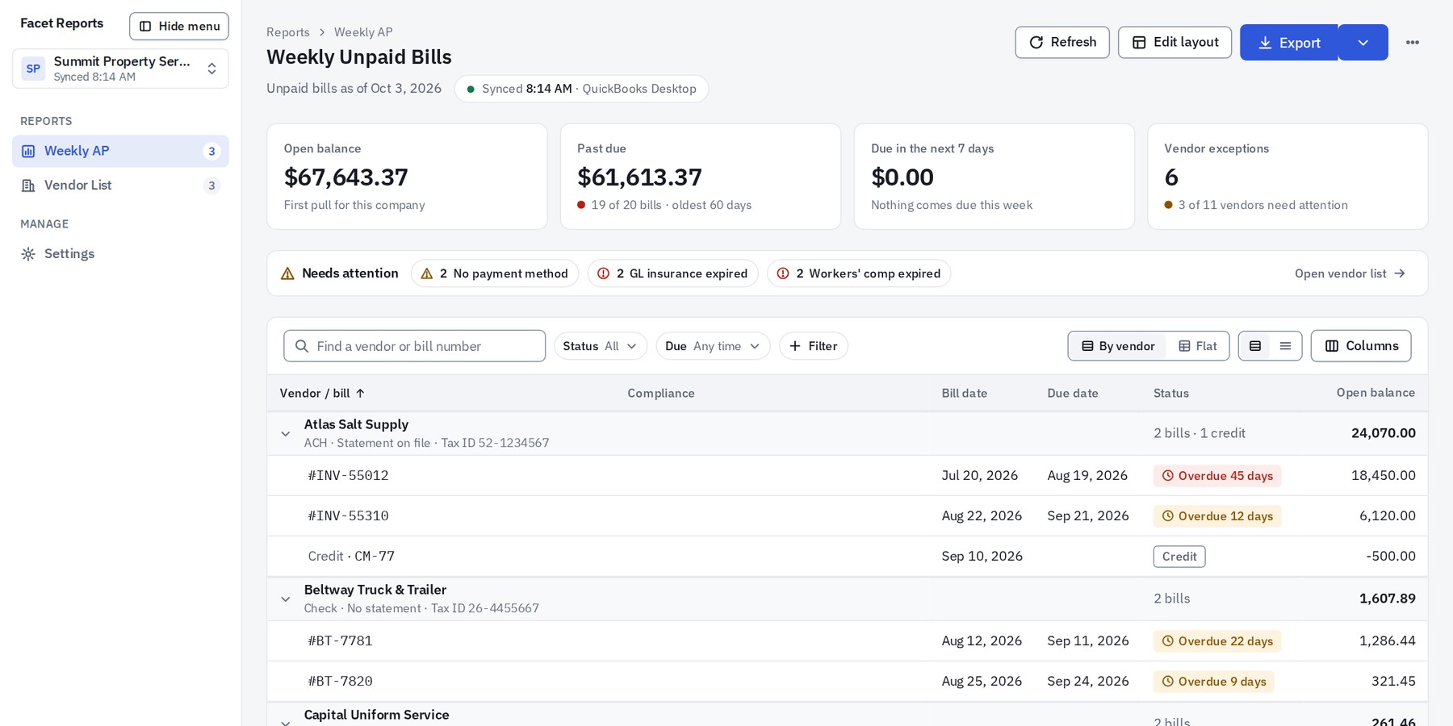The image size is (1453, 726).
Task: Open the Due Any time dropdown
Action: coord(713,346)
